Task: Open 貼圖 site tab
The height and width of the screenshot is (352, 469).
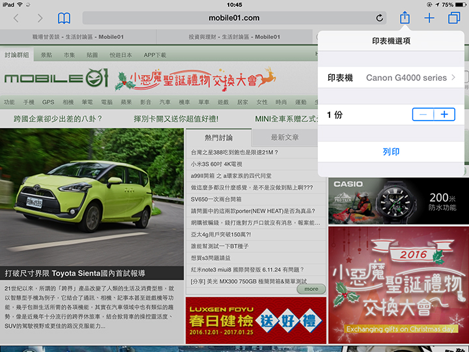Action: click(92, 55)
